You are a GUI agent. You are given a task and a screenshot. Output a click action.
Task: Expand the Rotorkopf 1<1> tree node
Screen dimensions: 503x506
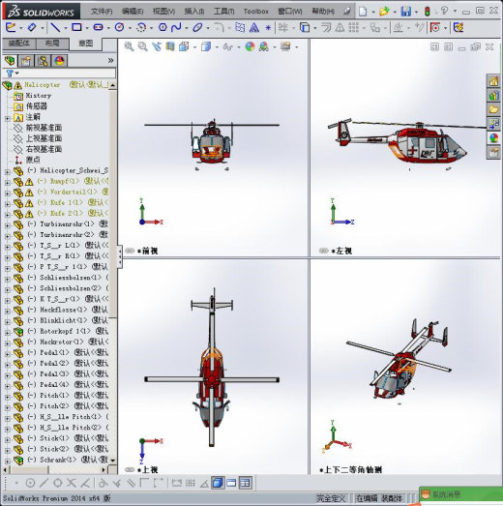point(8,333)
